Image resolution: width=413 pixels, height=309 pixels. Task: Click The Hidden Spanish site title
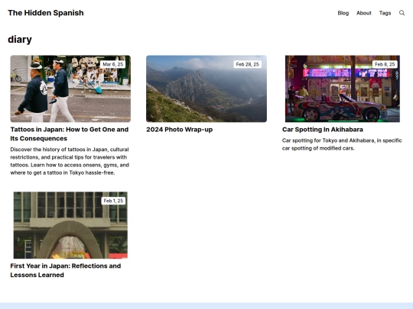click(x=46, y=13)
